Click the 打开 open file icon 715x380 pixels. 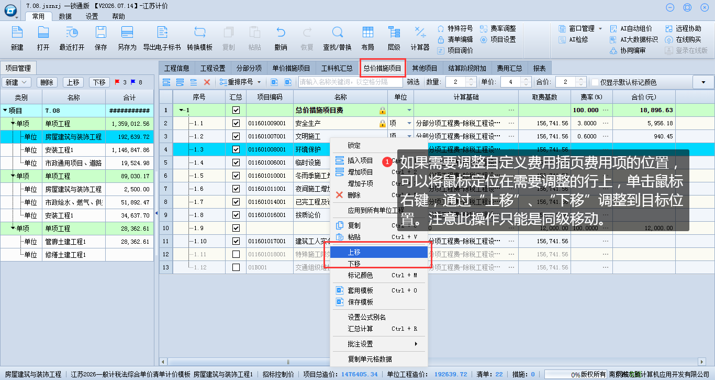pyautogui.click(x=43, y=32)
